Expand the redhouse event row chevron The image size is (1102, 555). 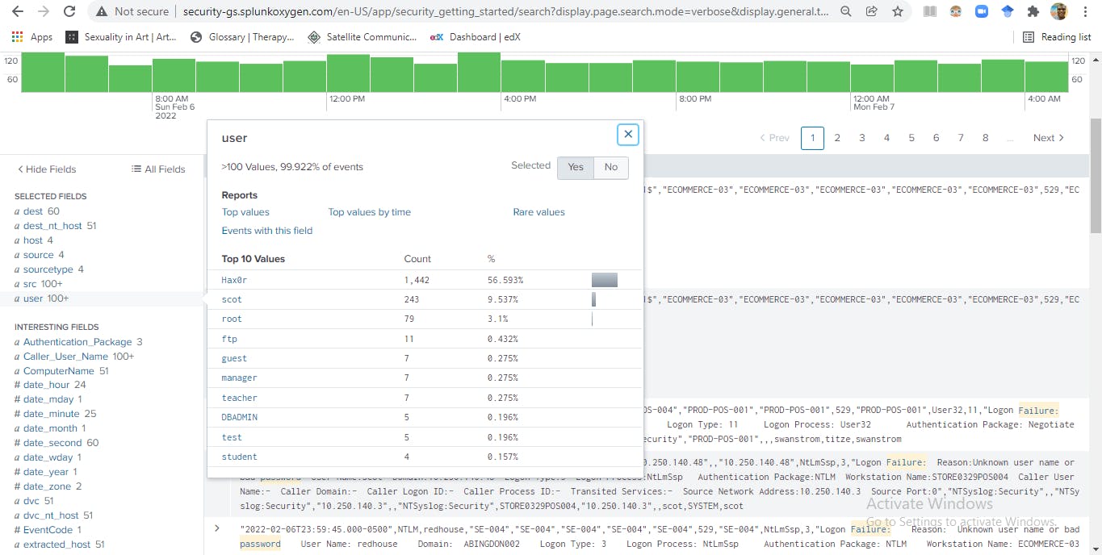click(216, 528)
